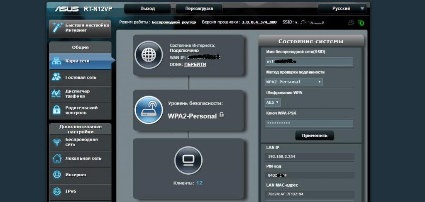The image size is (425, 202).
Task: Click the Выход logout button
Action: pyautogui.click(x=148, y=9)
